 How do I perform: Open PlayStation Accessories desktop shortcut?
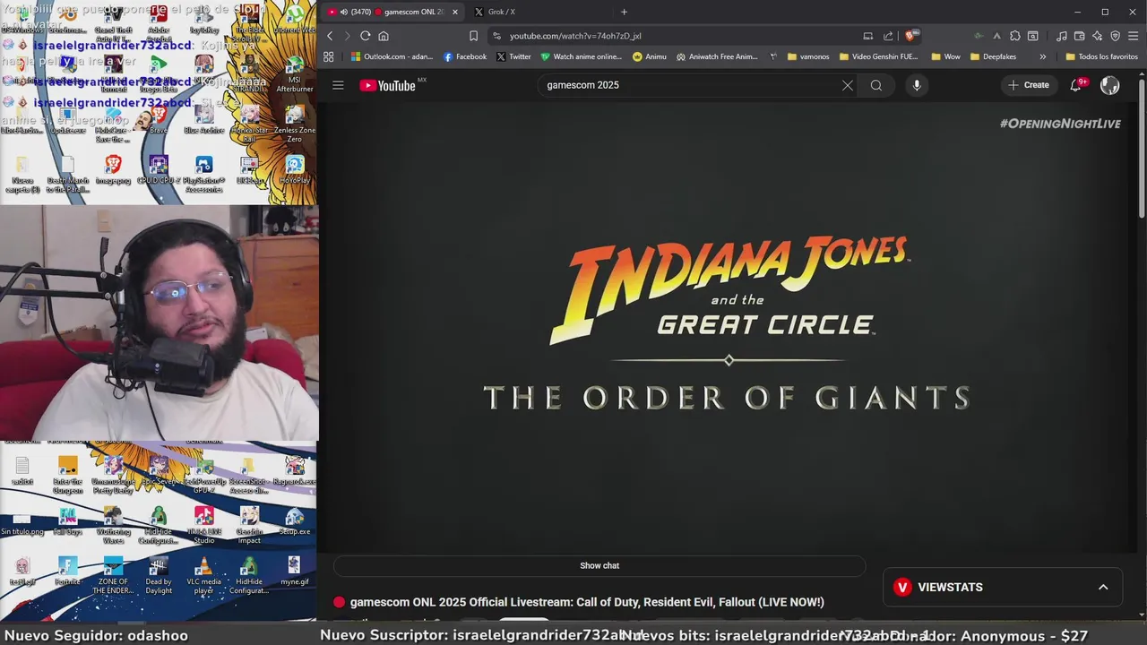pos(204,175)
